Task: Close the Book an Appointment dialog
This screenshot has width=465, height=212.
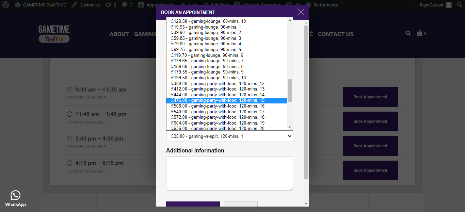Action: tap(301, 12)
